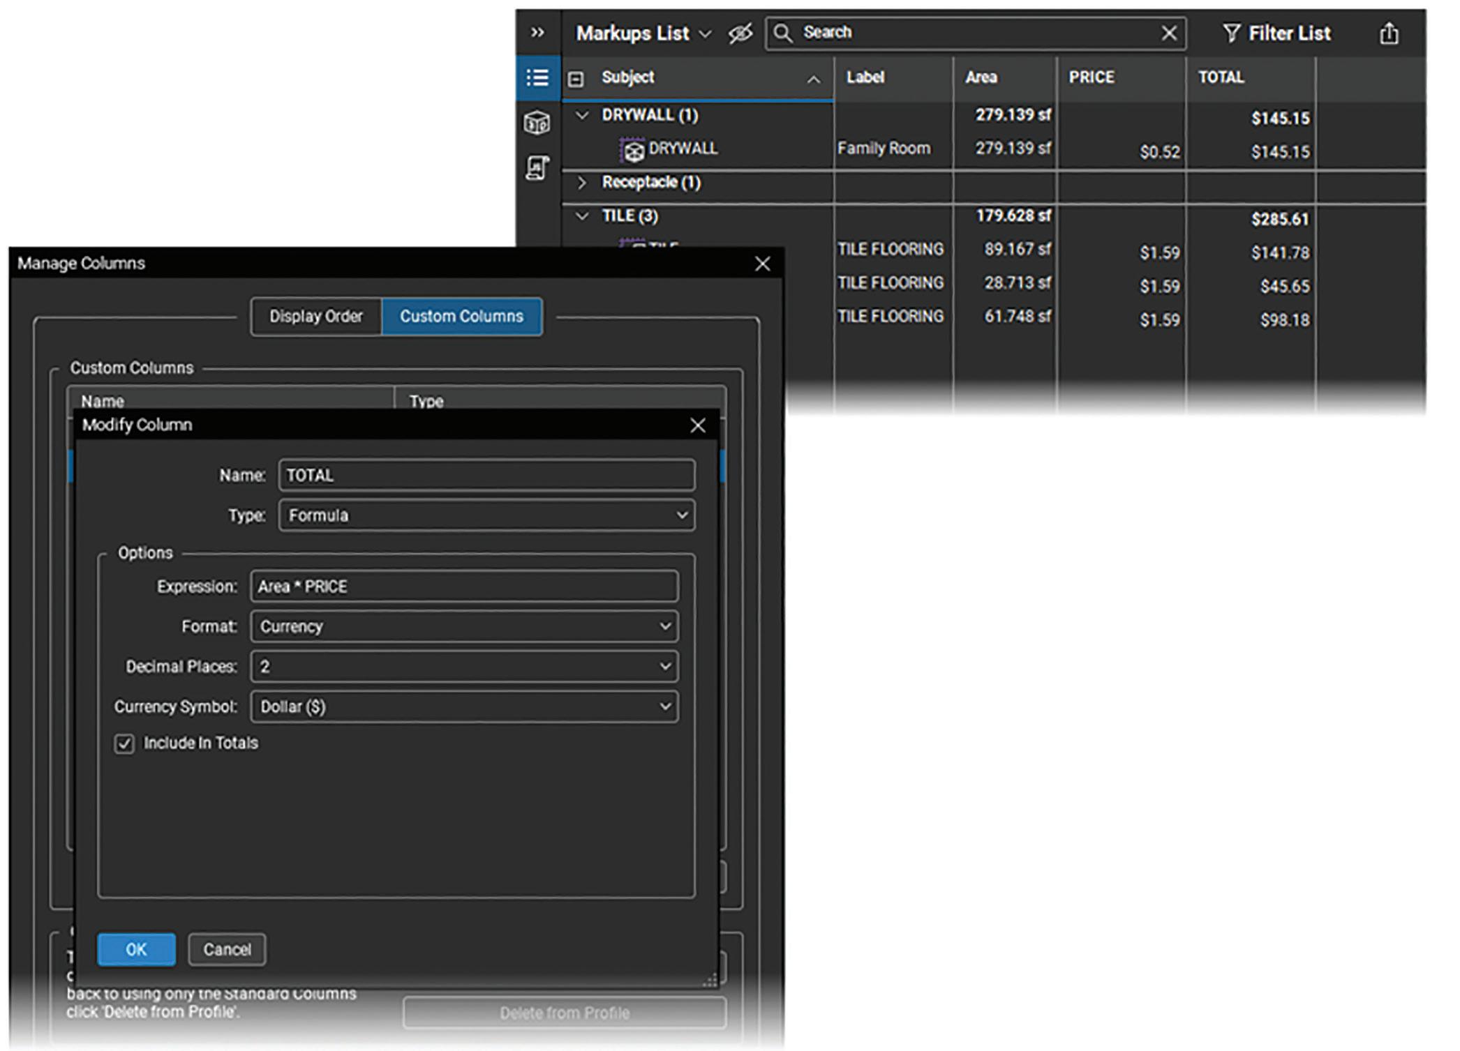Screen dimensions: 1460x1051
Task: Close the Modify Column dialog
Action: point(697,425)
